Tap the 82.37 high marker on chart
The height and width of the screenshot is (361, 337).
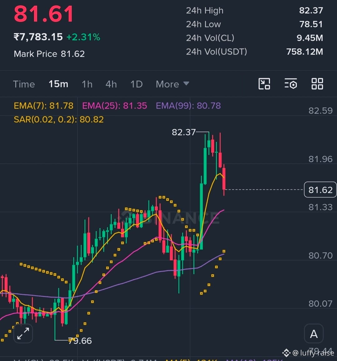pyautogui.click(x=183, y=132)
